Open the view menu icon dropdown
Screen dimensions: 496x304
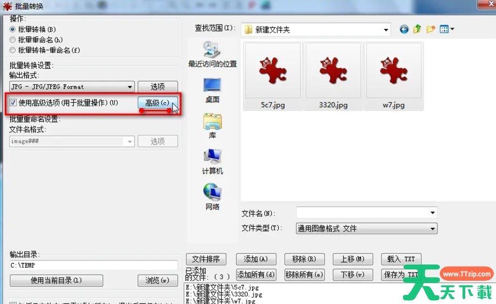click(x=447, y=29)
